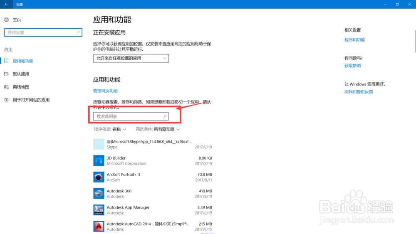Open 离线地图 page

(21, 86)
